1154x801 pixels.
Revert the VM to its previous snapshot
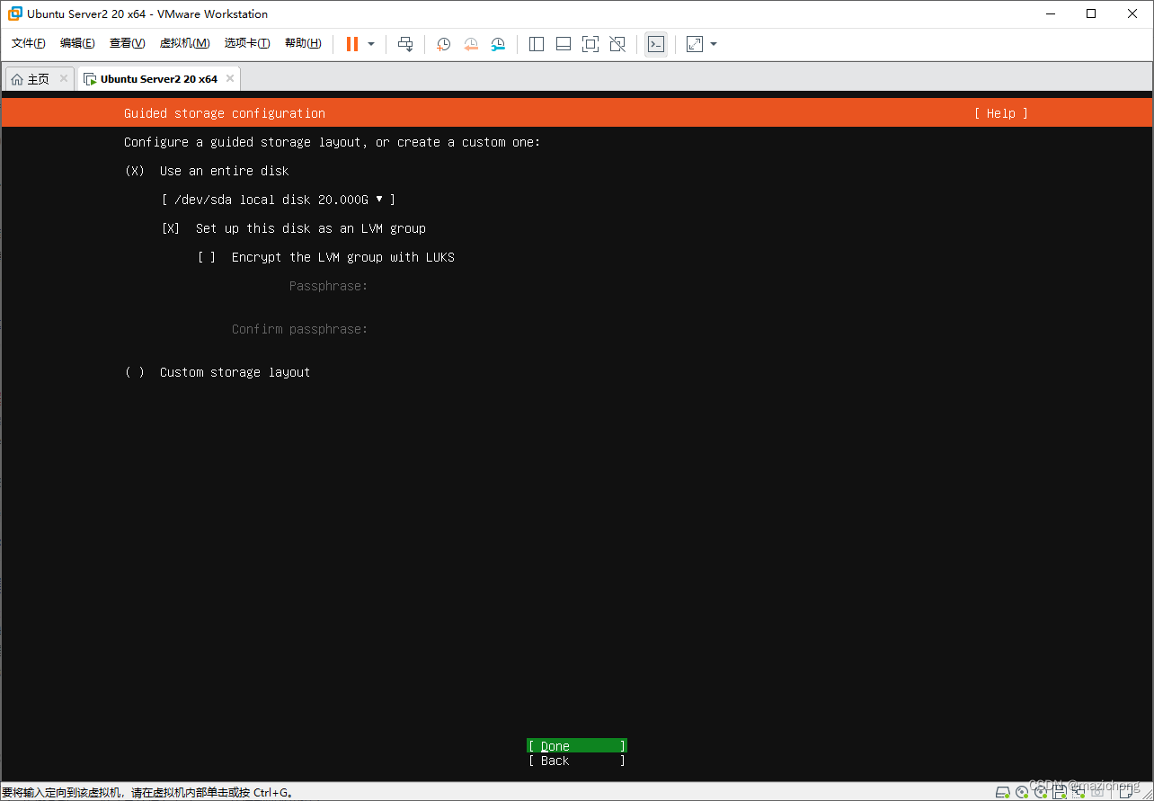[471, 44]
